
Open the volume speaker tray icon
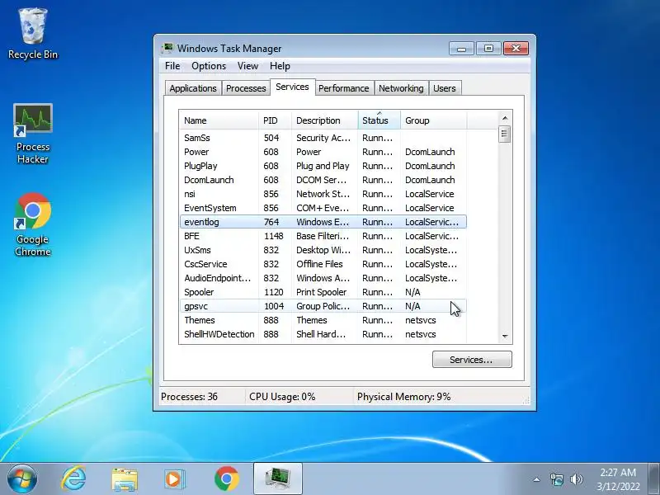[x=576, y=479]
